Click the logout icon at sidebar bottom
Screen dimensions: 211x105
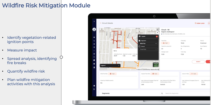click(94, 89)
